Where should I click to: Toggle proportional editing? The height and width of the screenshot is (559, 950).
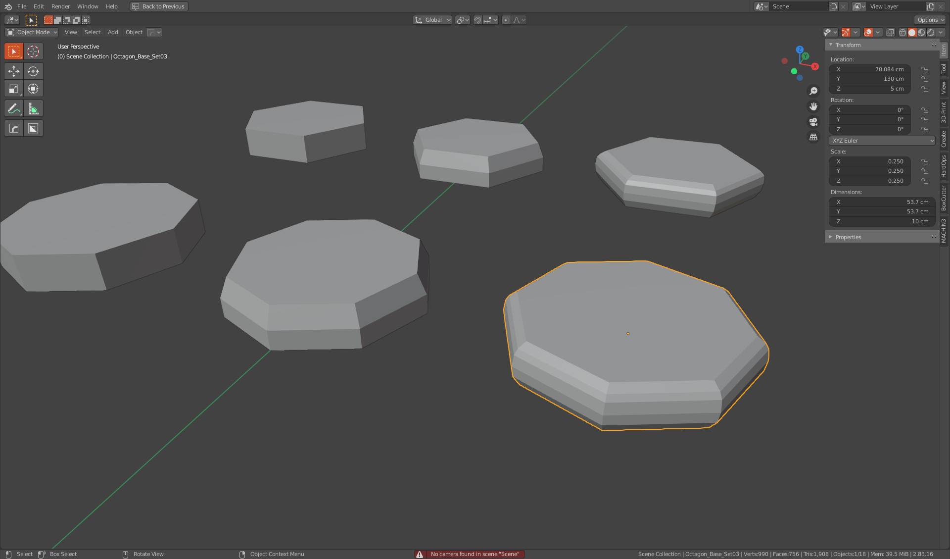(506, 20)
